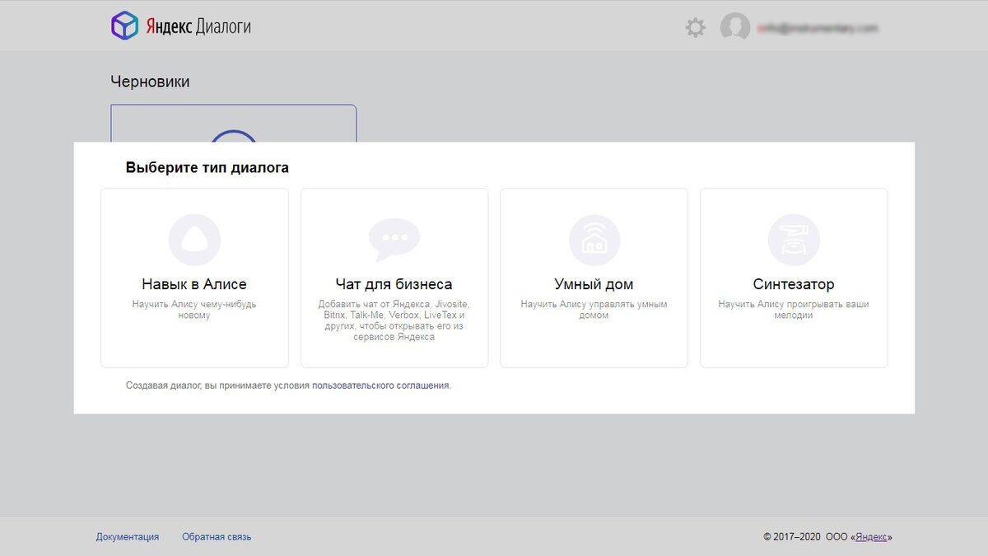988x556 pixels.
Task: Click the smart home house icon
Action: 594,240
